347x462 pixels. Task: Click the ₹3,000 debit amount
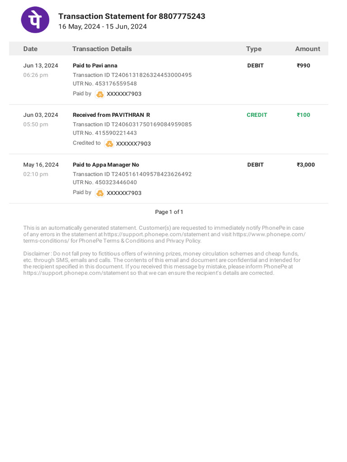(x=305, y=165)
